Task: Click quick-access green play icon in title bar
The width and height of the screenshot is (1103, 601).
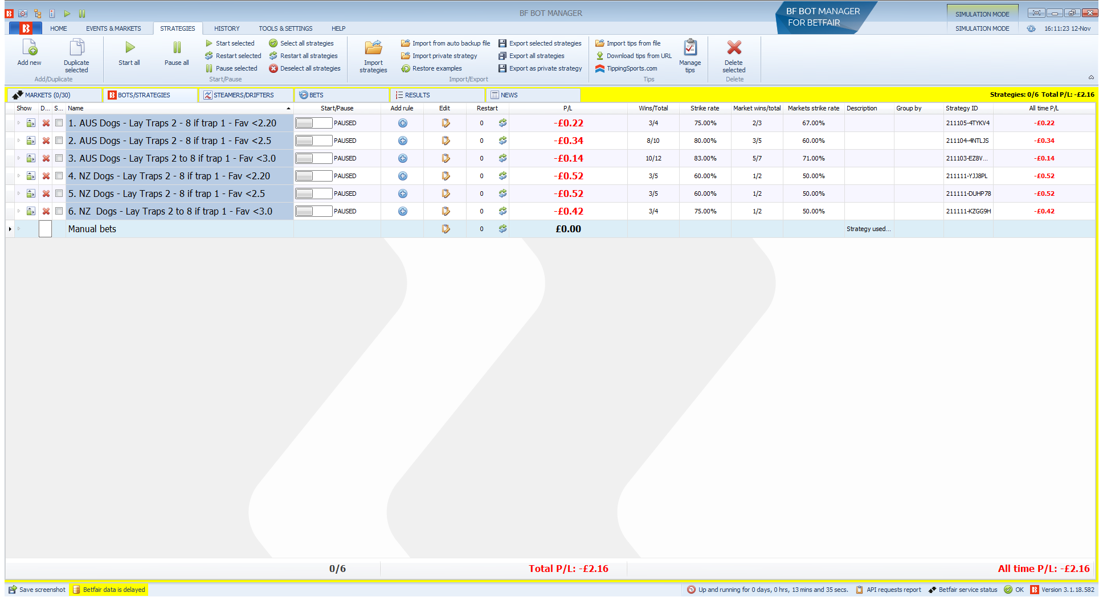Action: coord(67,13)
